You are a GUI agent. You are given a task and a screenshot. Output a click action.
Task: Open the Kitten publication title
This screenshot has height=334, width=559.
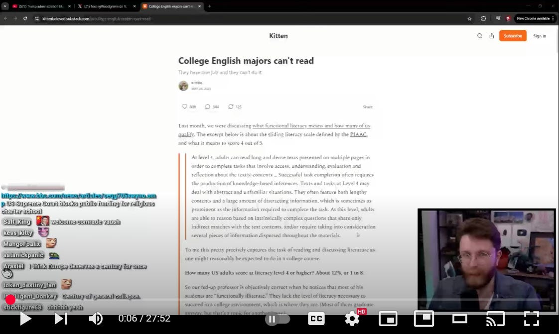[x=279, y=36]
